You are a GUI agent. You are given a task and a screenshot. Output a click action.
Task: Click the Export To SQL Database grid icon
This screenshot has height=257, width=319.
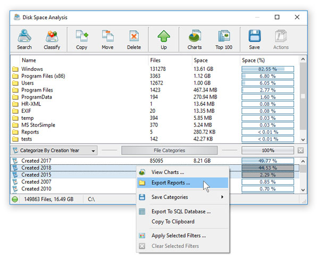pos(142,212)
